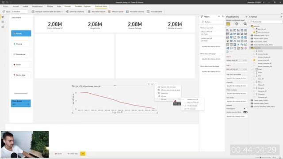Screen dimensions: 283x159
Task: Click the Rechercher field in Champs pane
Action: click(x=266, y=22)
